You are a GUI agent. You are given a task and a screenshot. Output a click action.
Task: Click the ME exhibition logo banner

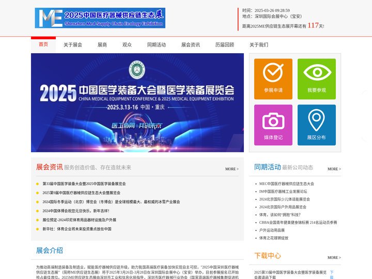coord(100,18)
